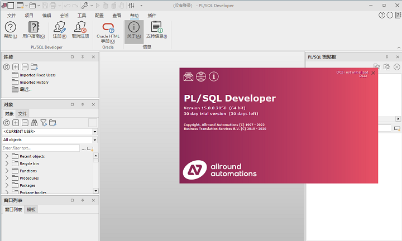Image resolution: width=402 pixels, height=241 pixels.
Task: Expand the Recent objects folder
Action: pyautogui.click(x=7, y=156)
